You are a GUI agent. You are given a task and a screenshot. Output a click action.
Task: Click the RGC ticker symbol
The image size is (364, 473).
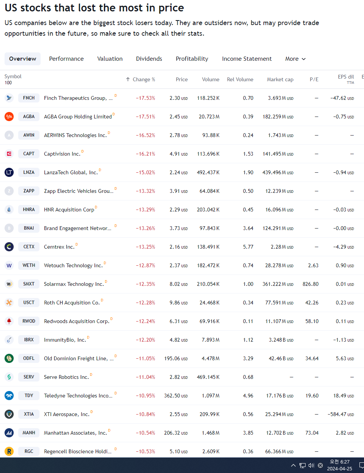click(x=29, y=451)
